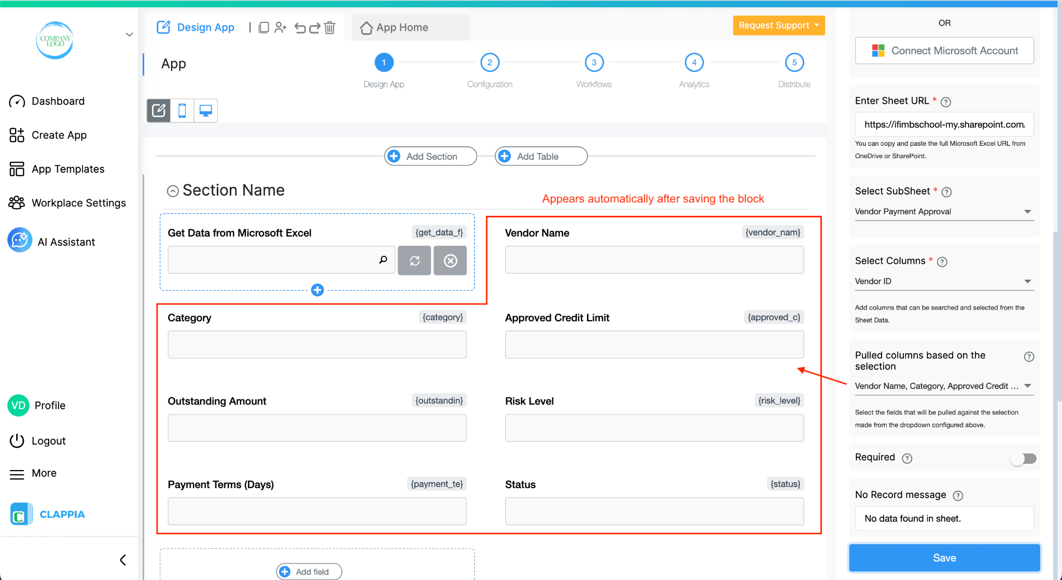Click the undo arrow icon
Image resolution: width=1062 pixels, height=580 pixels.
pos(300,27)
